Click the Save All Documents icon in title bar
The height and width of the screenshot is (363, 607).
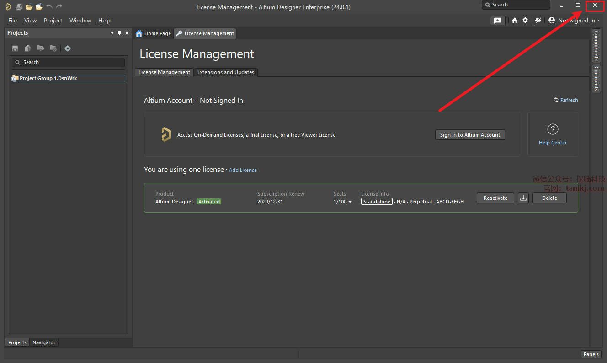(19, 6)
